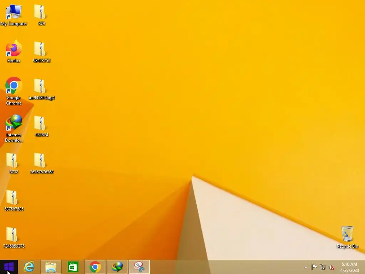Open Internet Download Manager in the taskbar
Screen dimensions: 365x274
[117, 267]
